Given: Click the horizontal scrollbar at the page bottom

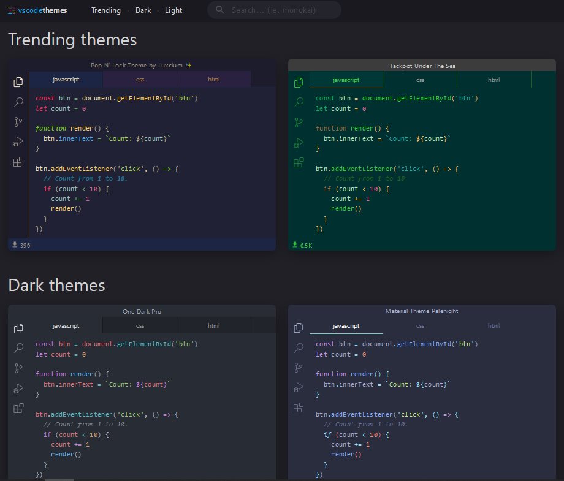Looking at the screenshot, I should (59, 479).
